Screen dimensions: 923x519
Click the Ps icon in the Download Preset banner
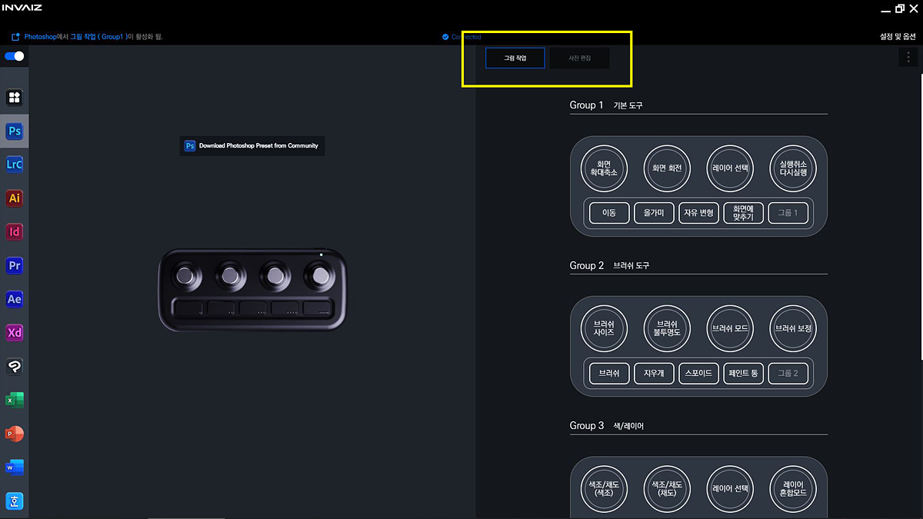tap(190, 145)
